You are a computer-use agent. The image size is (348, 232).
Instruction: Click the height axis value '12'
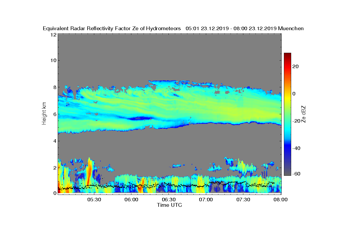(53, 35)
